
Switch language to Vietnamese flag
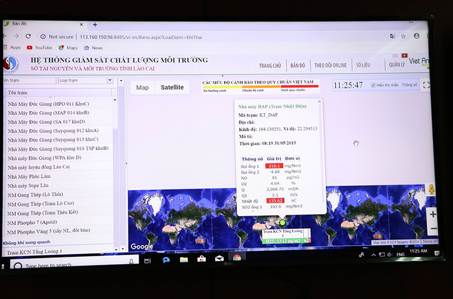pos(405,55)
